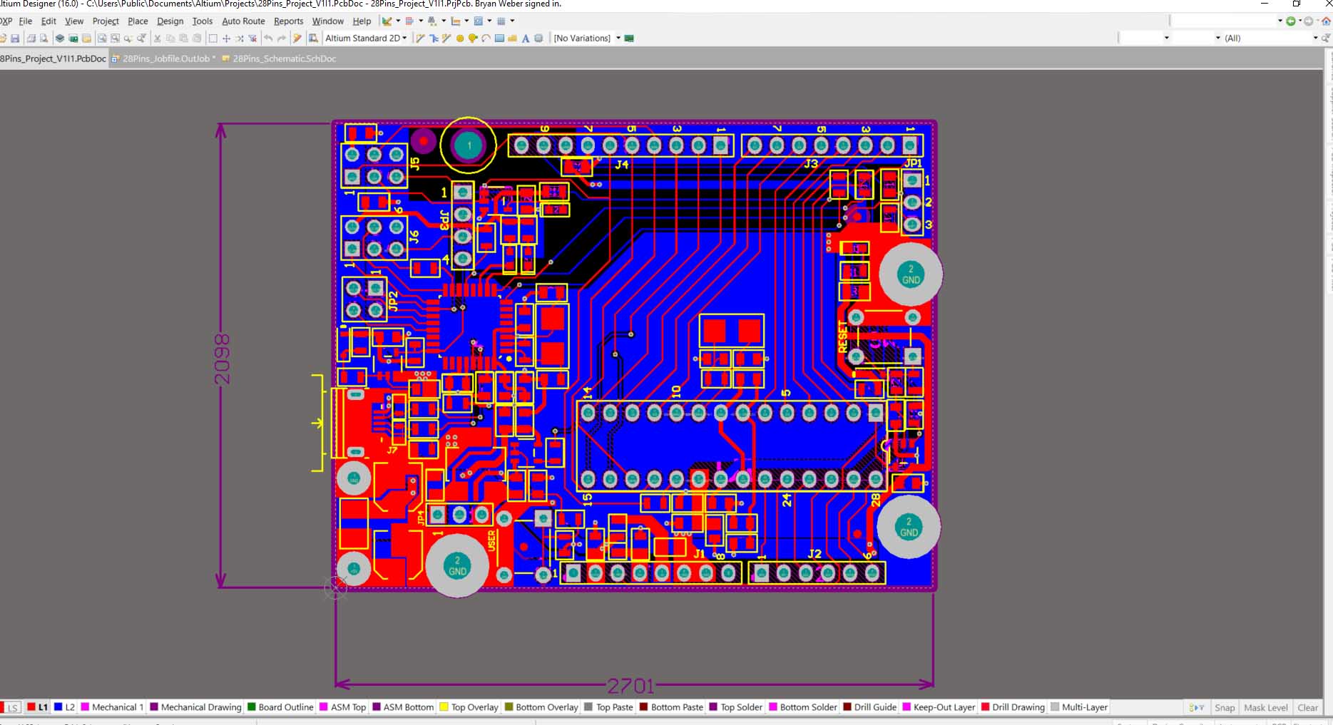The image size is (1333, 725).
Task: Click the Undo arrow icon
Action: tap(268, 38)
